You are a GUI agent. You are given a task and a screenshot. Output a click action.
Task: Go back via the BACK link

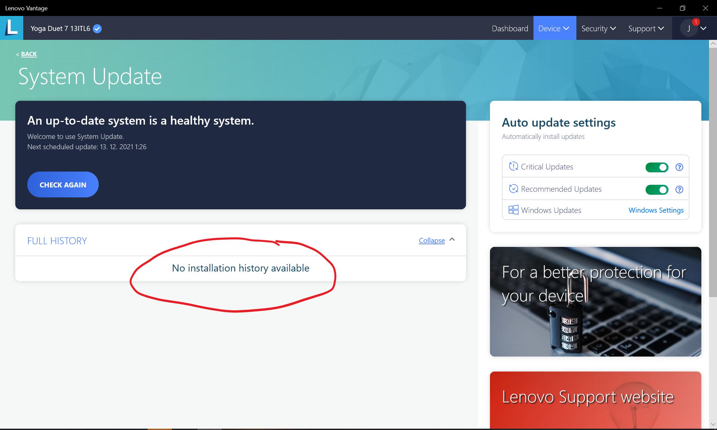coord(29,54)
